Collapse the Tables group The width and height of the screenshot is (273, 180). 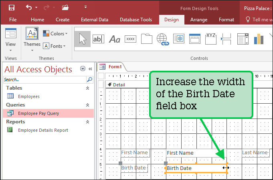tap(87, 88)
